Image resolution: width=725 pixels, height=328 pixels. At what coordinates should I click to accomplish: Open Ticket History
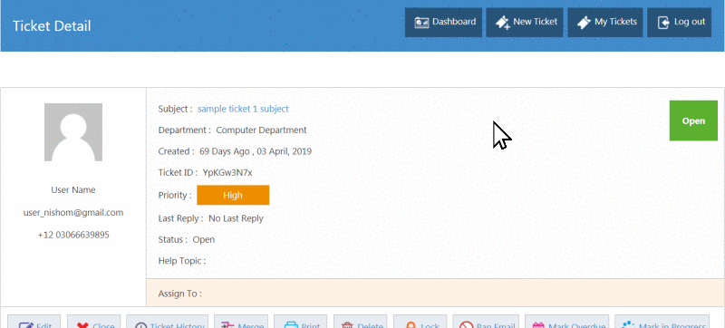tap(168, 322)
